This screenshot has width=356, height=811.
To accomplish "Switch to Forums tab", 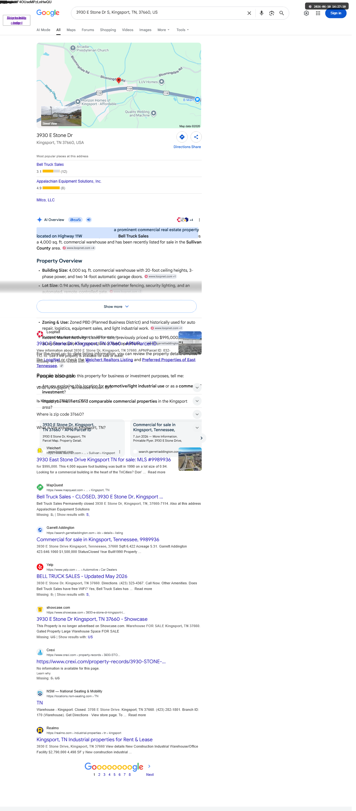I will 88,30.
